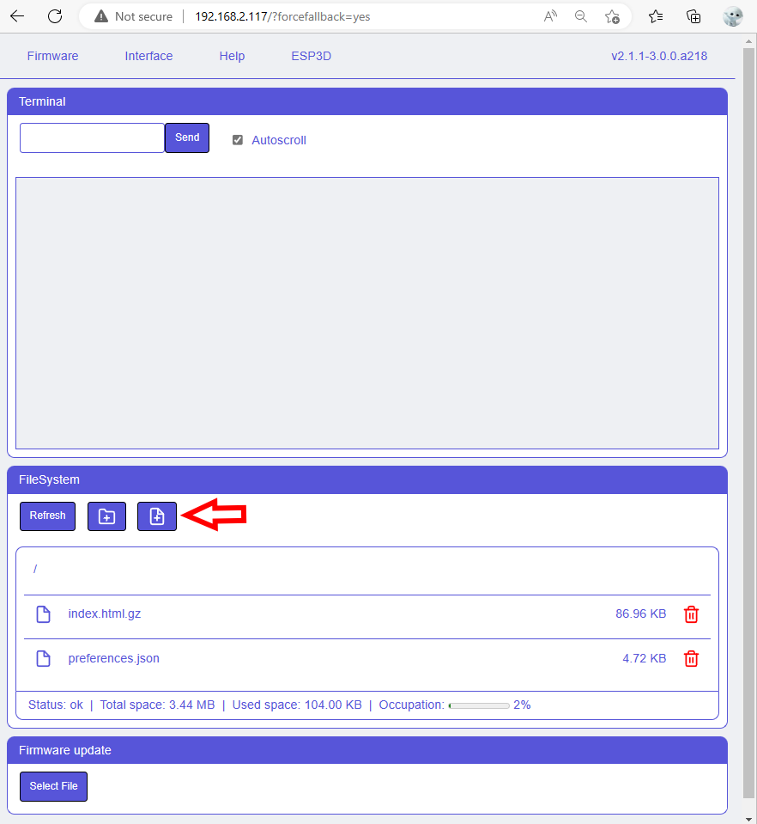Viewport: 757px width, 824px height.
Task: Click Select File under Firmware update
Action: point(53,786)
